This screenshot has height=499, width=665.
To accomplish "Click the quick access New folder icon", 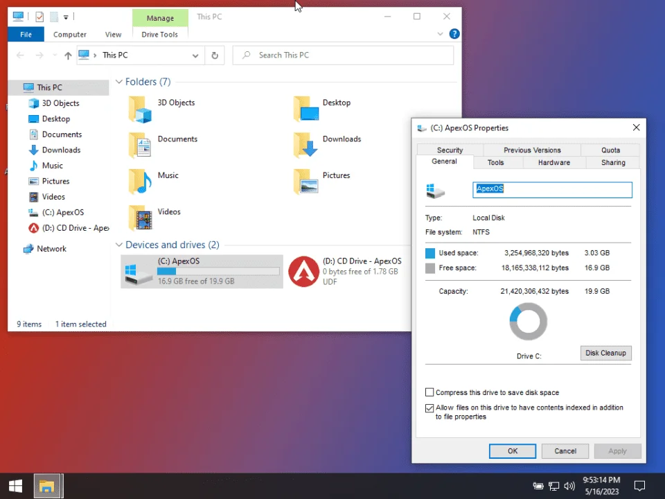I will click(x=54, y=17).
